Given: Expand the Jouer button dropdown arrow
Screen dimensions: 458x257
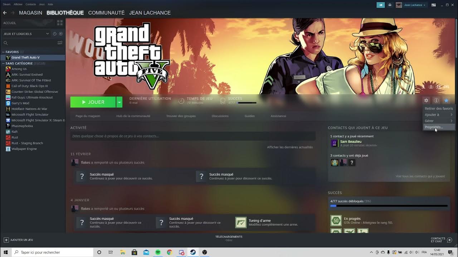Looking at the screenshot, I should [x=120, y=102].
